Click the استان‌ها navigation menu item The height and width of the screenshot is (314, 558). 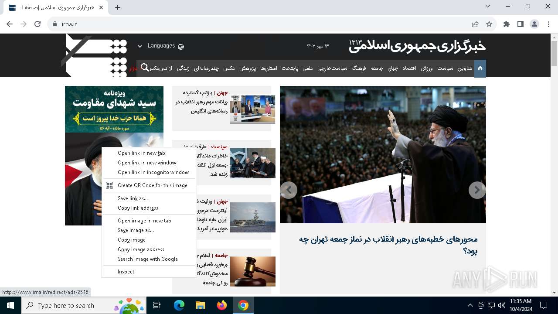(x=269, y=68)
